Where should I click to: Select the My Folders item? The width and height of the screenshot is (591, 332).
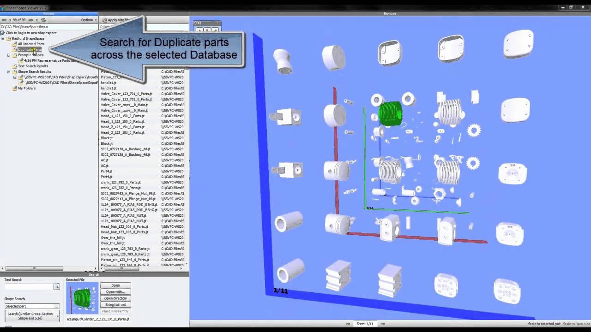click(x=26, y=88)
